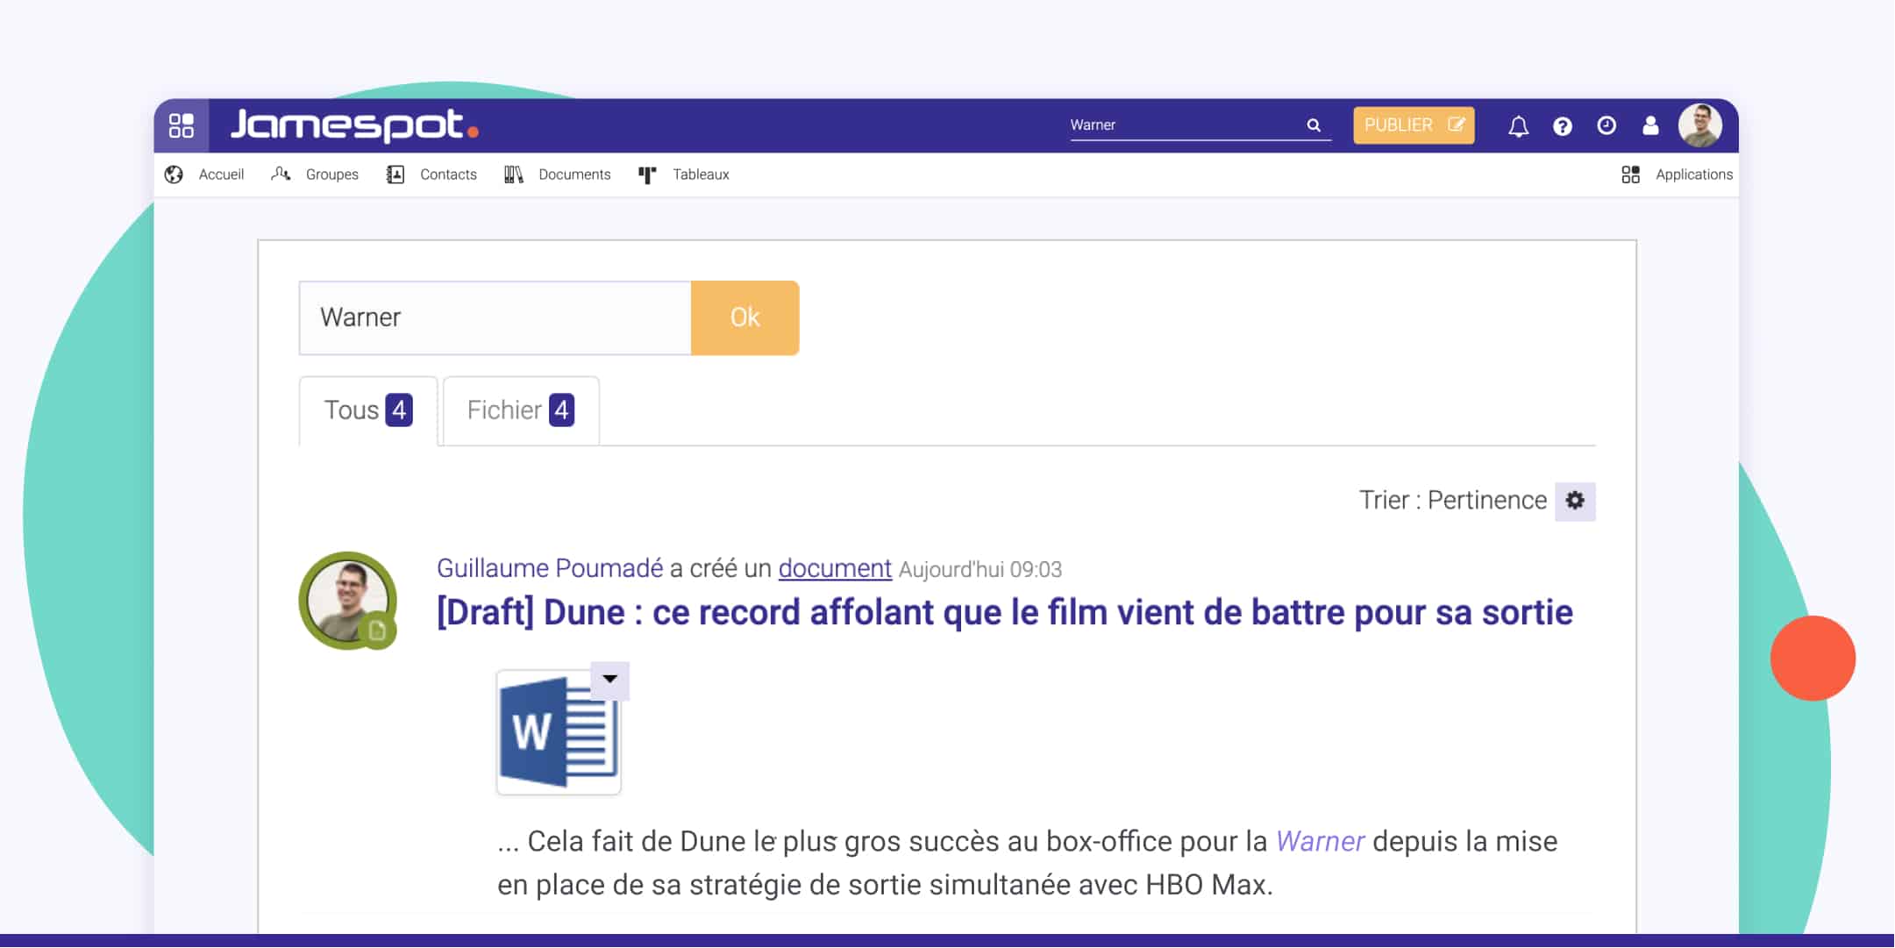Open Groupes menu item
This screenshot has height=948, width=1895.
pos(331,175)
